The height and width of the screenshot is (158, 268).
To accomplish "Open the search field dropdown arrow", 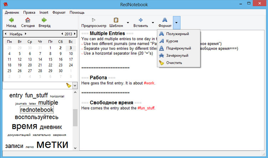I will (x=75, y=85).
